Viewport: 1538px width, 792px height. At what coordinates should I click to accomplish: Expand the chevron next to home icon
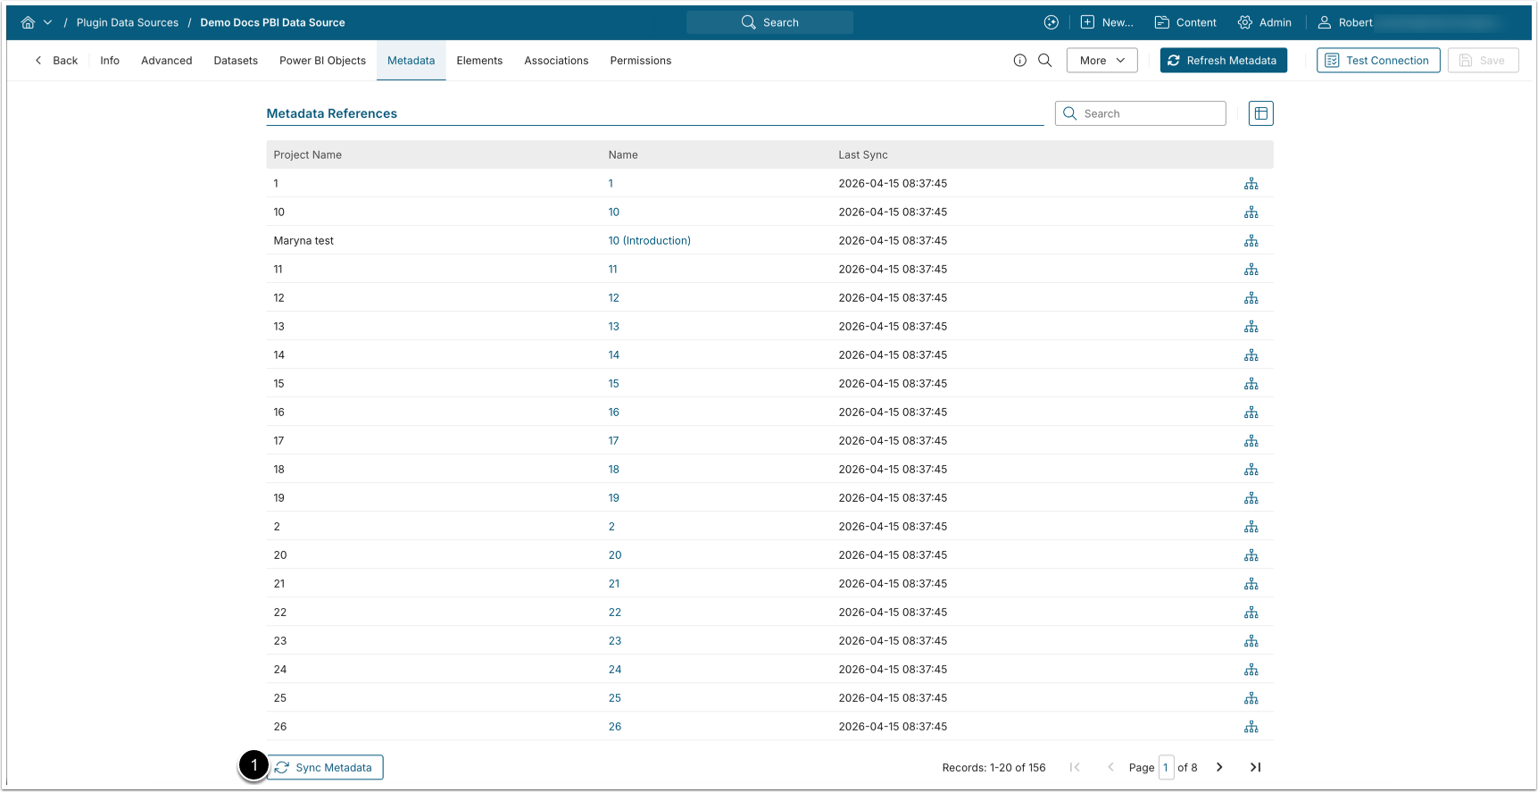[48, 22]
